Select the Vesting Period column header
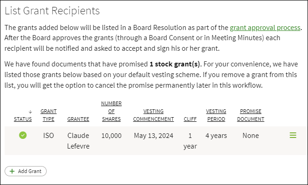Image resolution: width=308 pixels, height=185 pixels. point(216,115)
